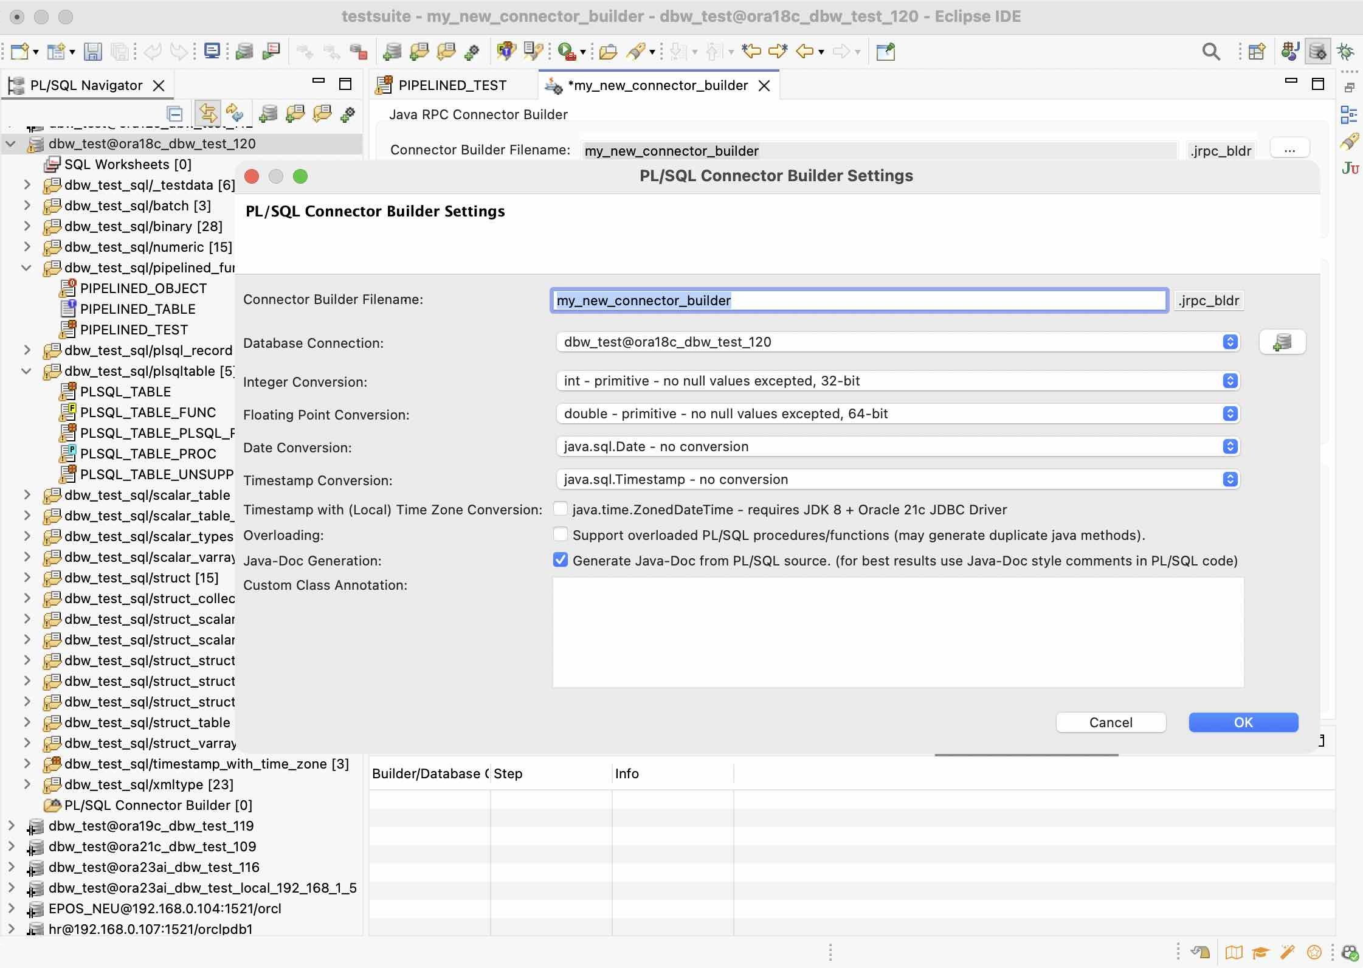The height and width of the screenshot is (968, 1363).
Task: Undo the last action from the toolbar
Action: [153, 51]
